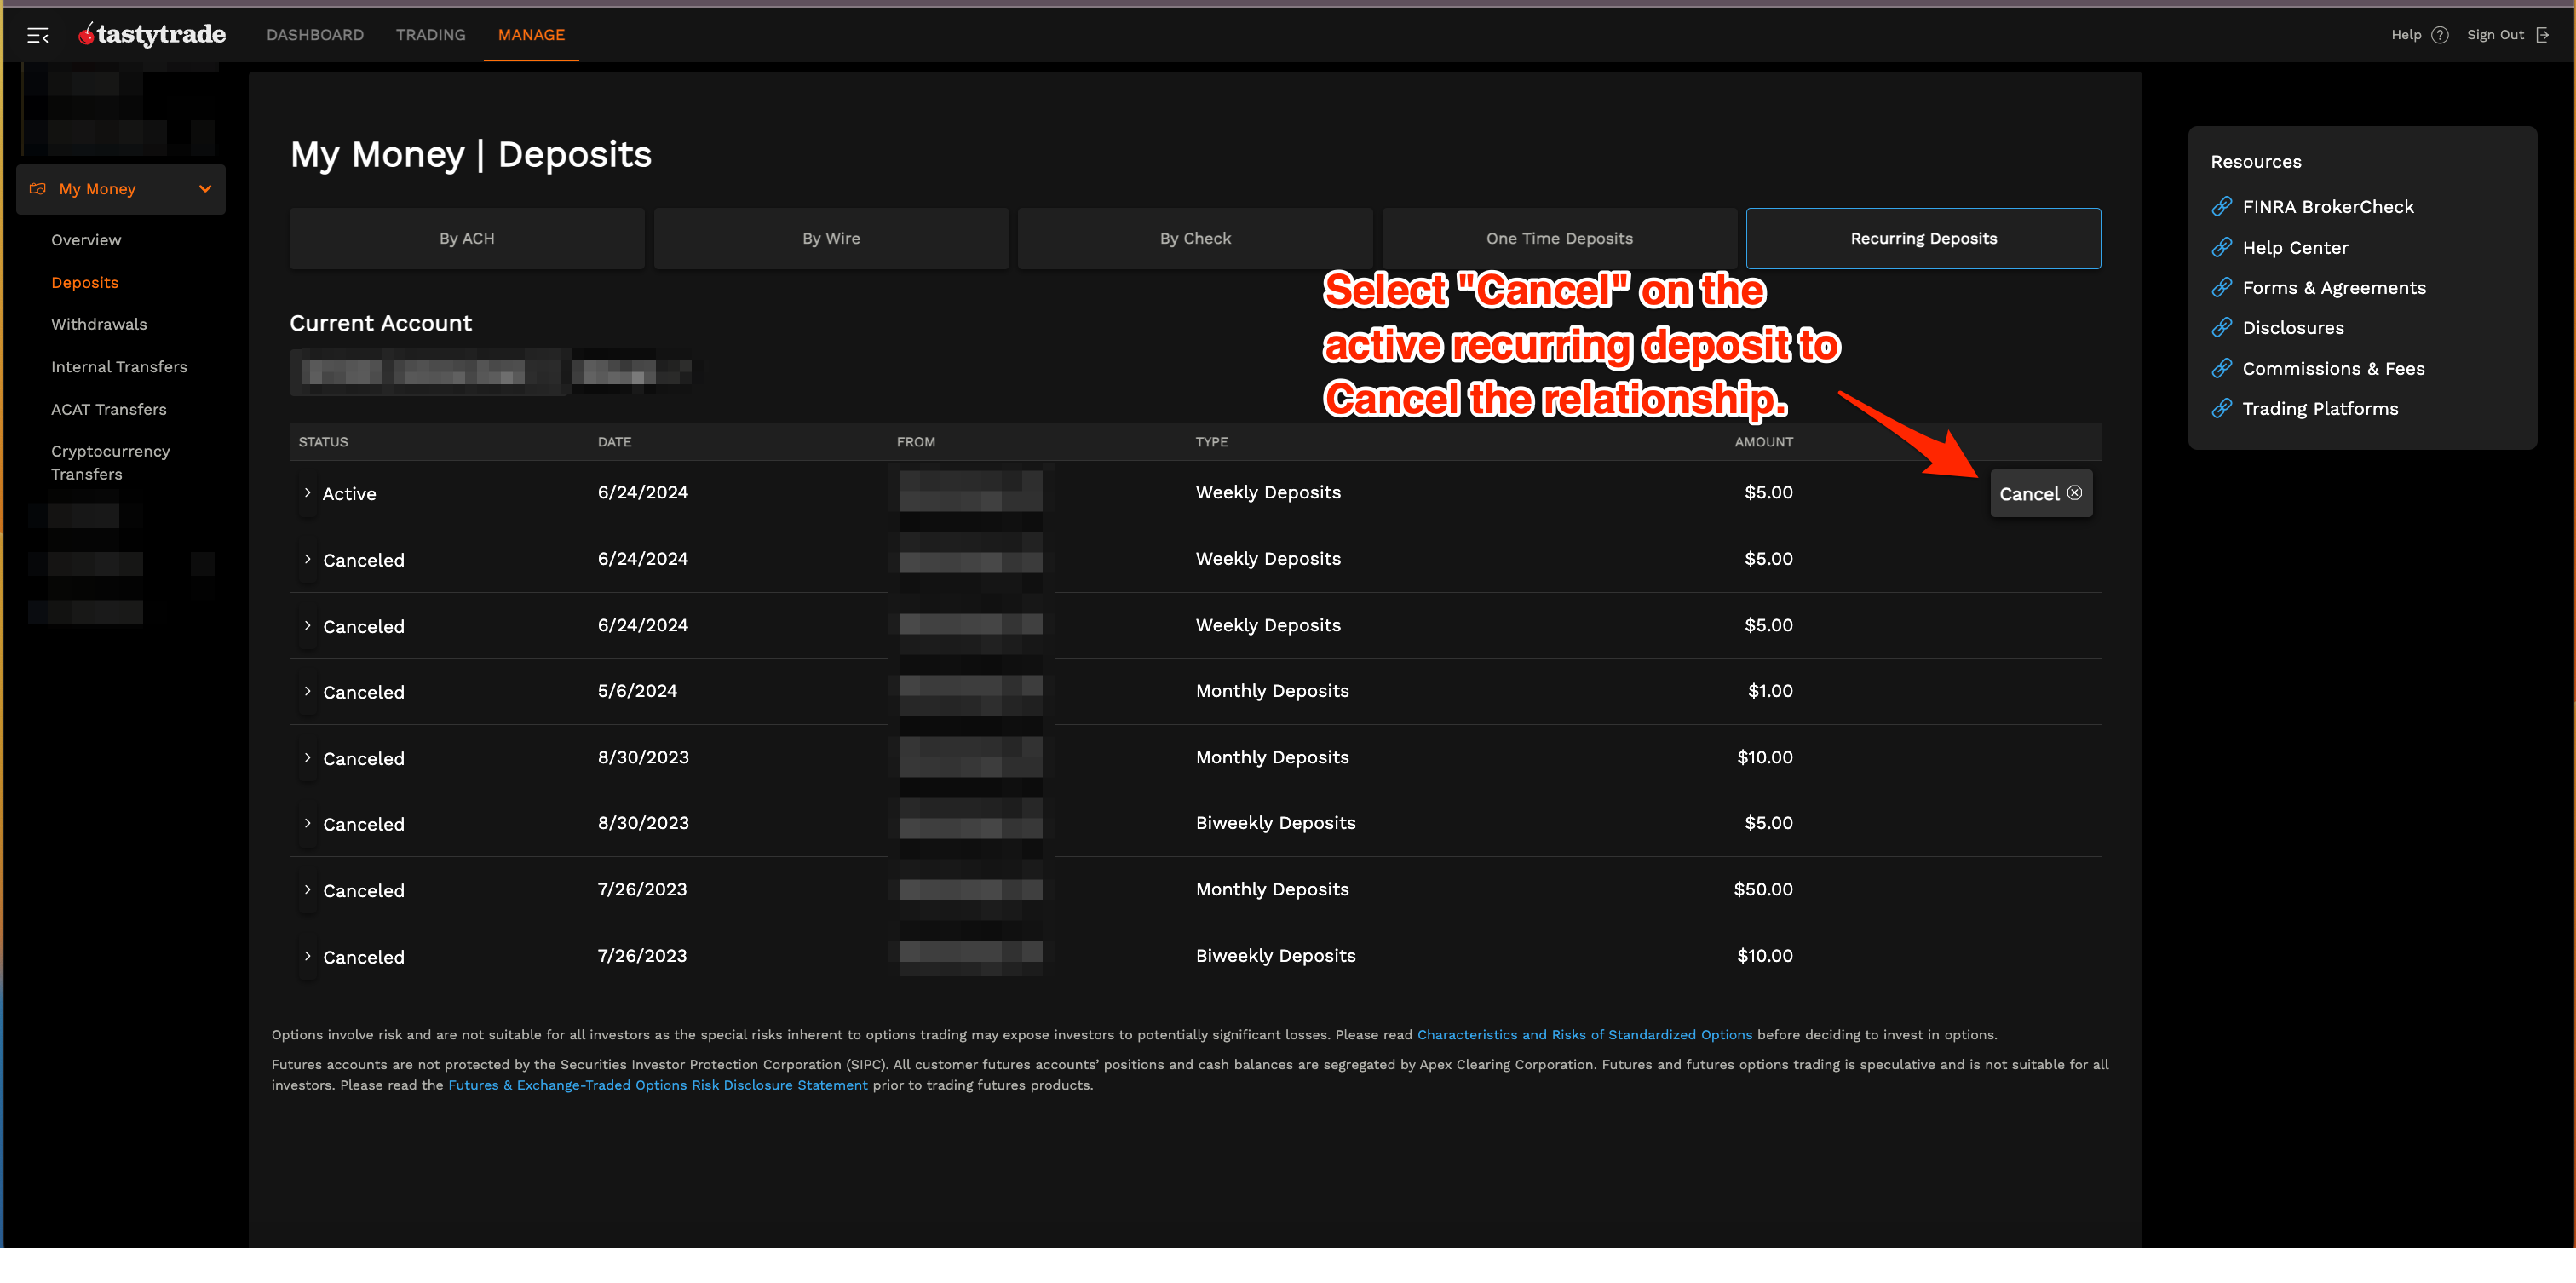Switch to the One Time Deposits tab
This screenshot has height=1283, width=2576.
tap(1558, 238)
